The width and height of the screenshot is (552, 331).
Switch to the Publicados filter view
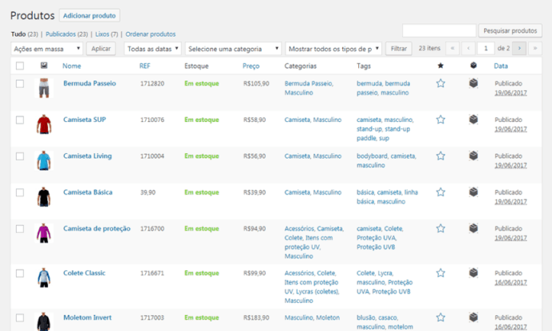pos(66,34)
